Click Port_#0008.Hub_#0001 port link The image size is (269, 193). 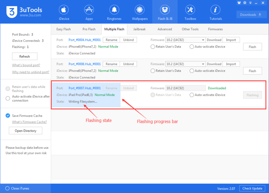[85, 64]
